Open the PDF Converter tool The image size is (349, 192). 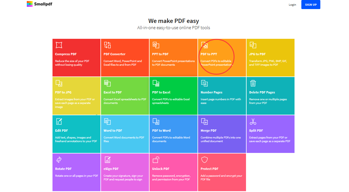pyautogui.click(x=107, y=45)
